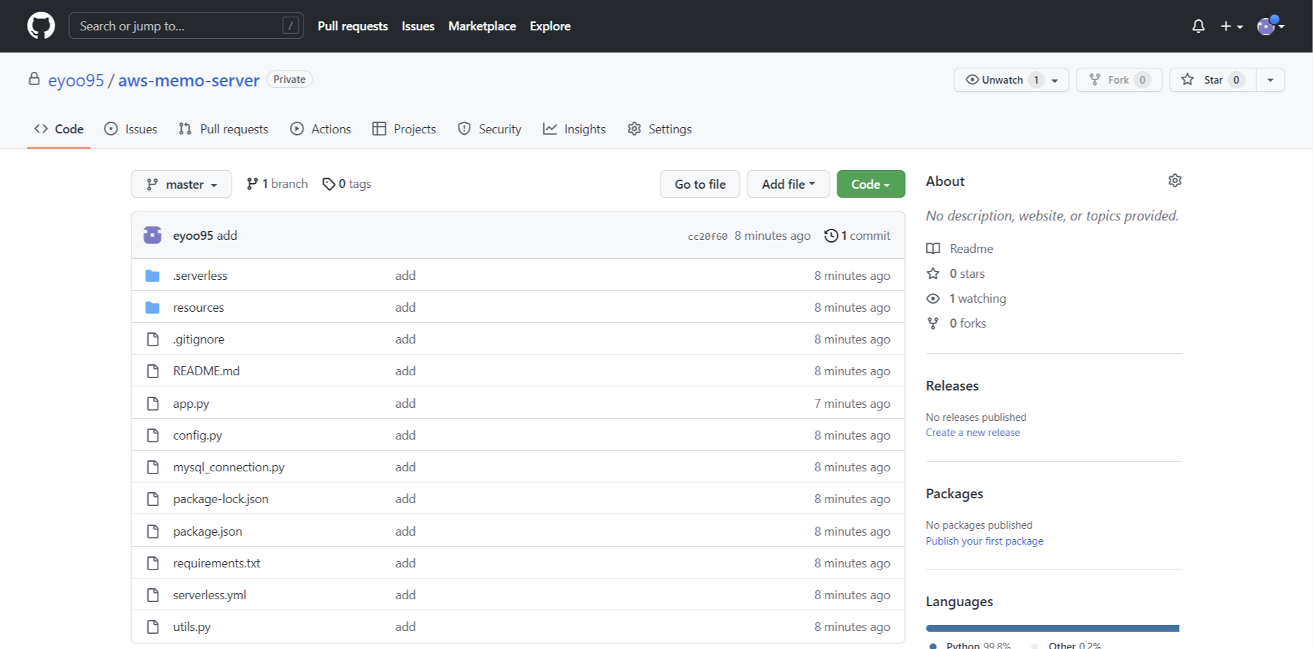The image size is (1313, 649).
Task: View the 0 tags link
Action: point(347,184)
